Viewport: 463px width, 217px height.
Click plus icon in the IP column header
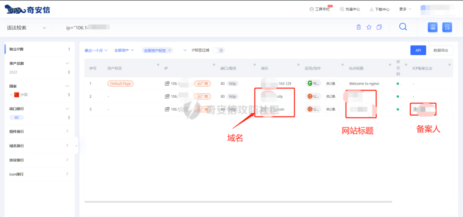tap(214, 65)
